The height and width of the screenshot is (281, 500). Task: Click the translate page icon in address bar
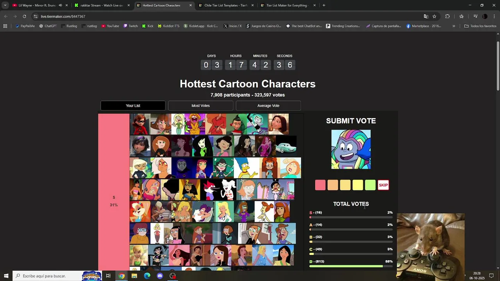point(426,16)
